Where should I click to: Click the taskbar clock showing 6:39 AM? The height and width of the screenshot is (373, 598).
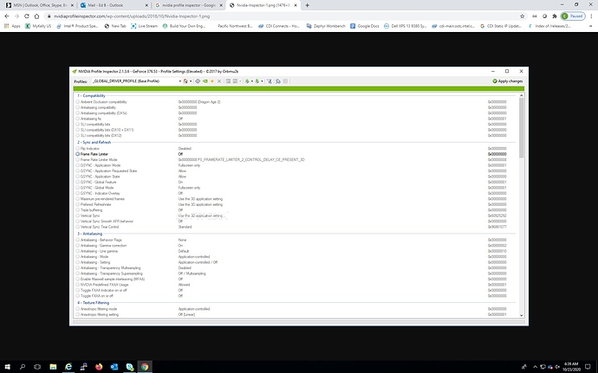571,367
